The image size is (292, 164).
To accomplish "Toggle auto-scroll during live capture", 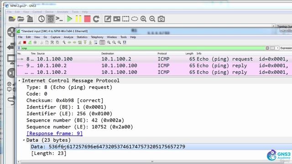I will [x=96, y=42].
